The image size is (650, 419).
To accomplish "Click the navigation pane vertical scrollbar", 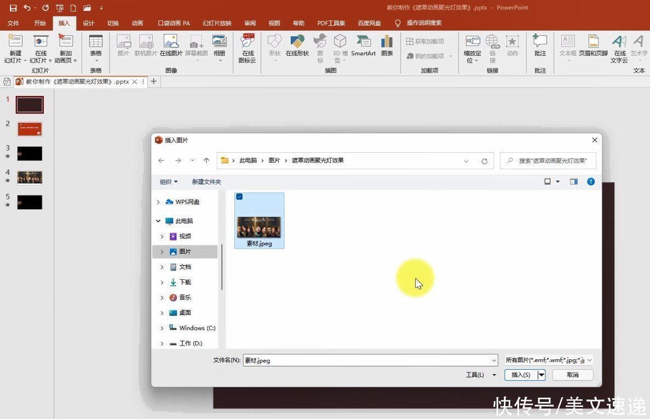I will coord(222,267).
